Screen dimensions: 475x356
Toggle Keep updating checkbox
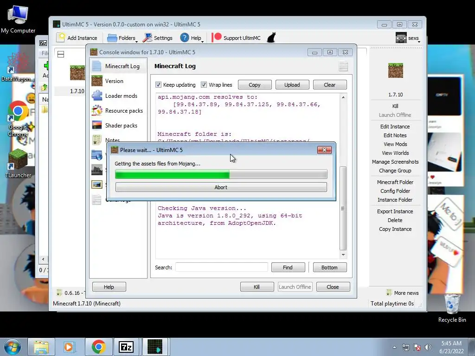[x=158, y=85]
